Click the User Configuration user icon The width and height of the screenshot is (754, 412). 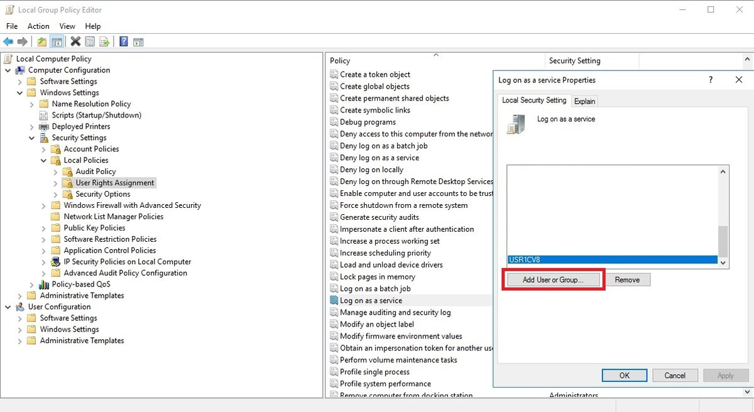pyautogui.click(x=20, y=307)
